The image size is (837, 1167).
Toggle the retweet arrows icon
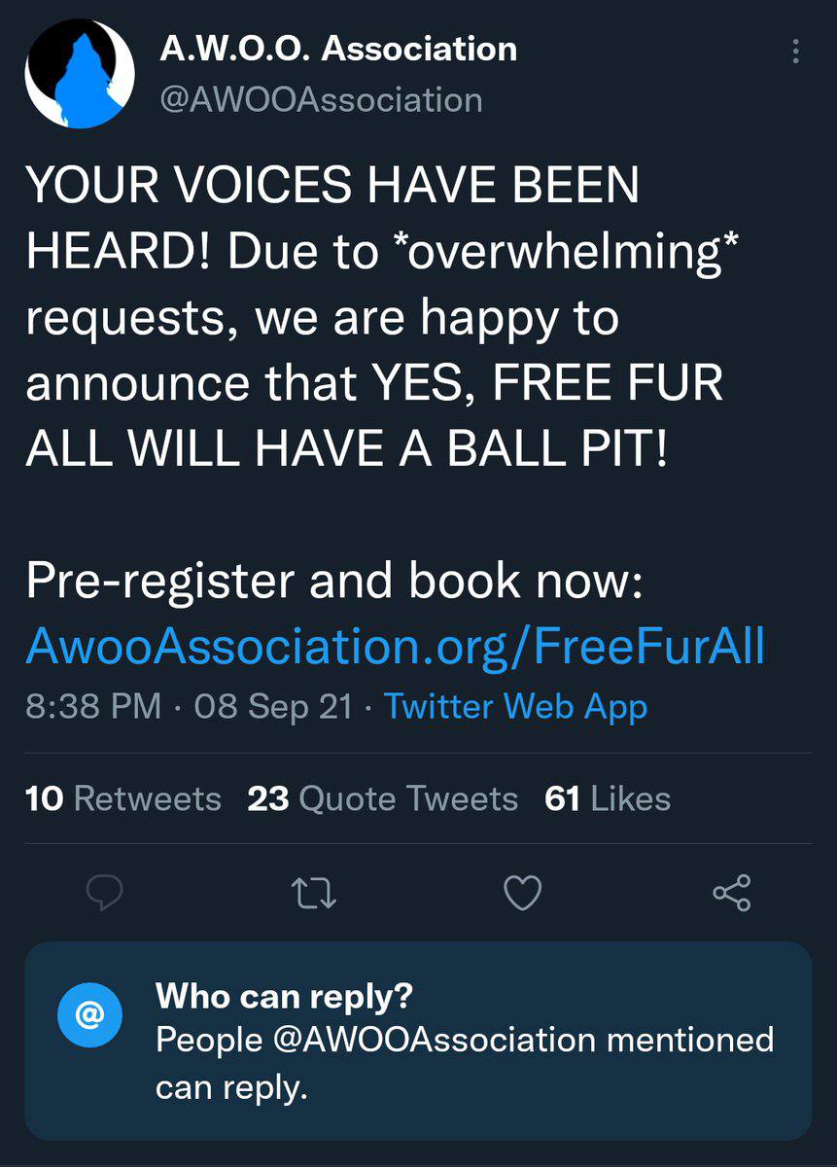(x=315, y=892)
